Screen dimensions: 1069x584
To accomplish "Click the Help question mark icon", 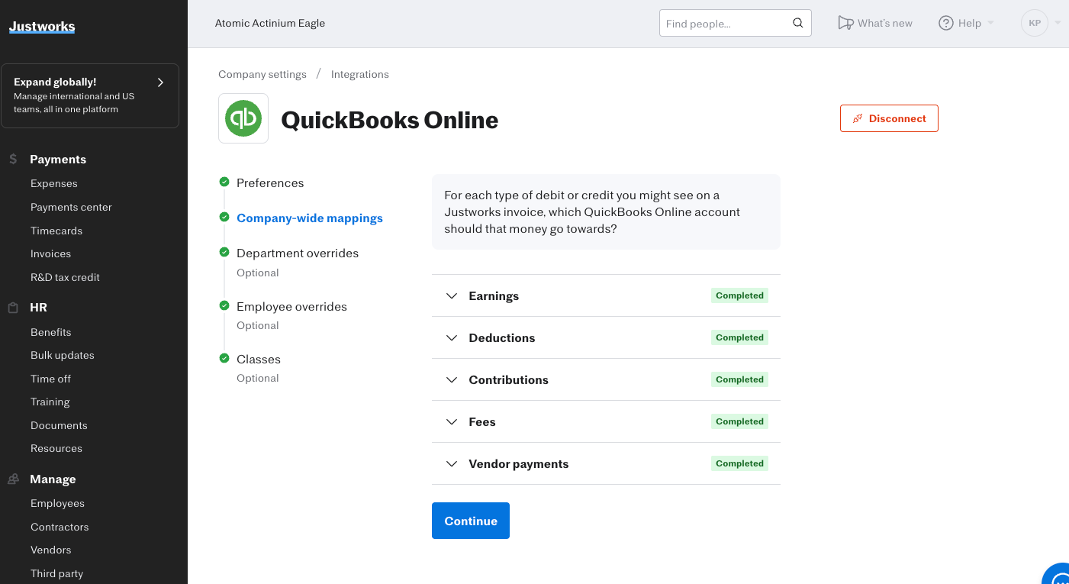I will tap(945, 23).
